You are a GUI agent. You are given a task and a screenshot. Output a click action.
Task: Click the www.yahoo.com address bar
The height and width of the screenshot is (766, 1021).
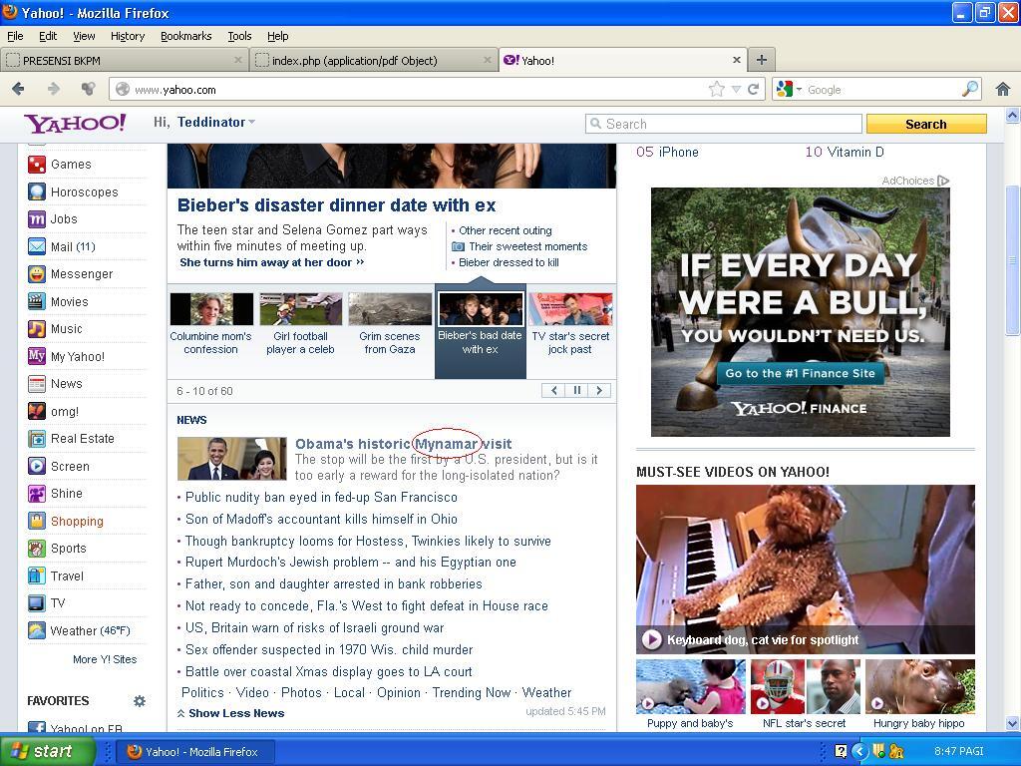(417, 89)
